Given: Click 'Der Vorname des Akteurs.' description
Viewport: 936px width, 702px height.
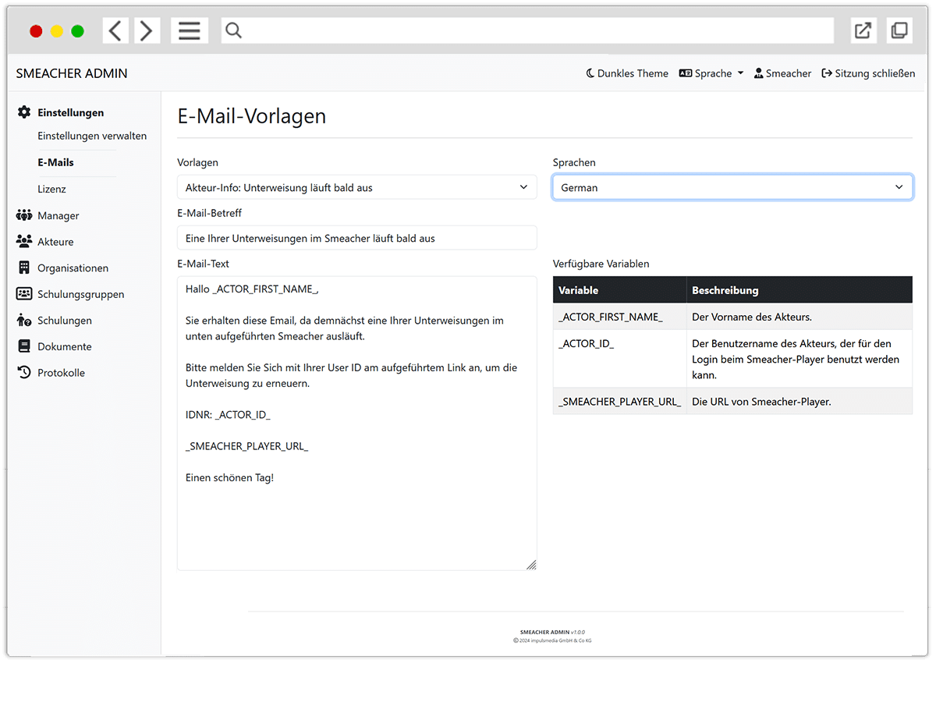Looking at the screenshot, I should coord(752,317).
